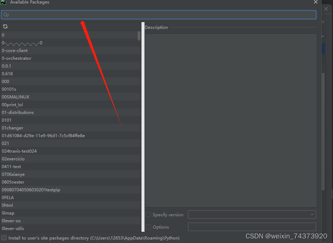Click the PyCharm logo icon in title bar

pyautogui.click(x=3, y=2)
